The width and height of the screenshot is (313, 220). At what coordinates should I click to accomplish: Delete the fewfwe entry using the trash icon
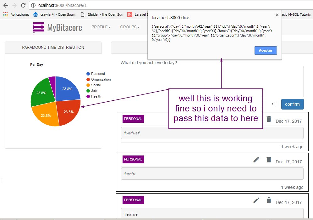click(x=269, y=200)
